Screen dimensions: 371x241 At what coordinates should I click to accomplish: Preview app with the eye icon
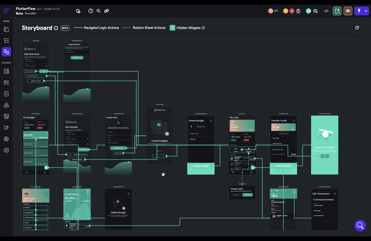coord(348,11)
